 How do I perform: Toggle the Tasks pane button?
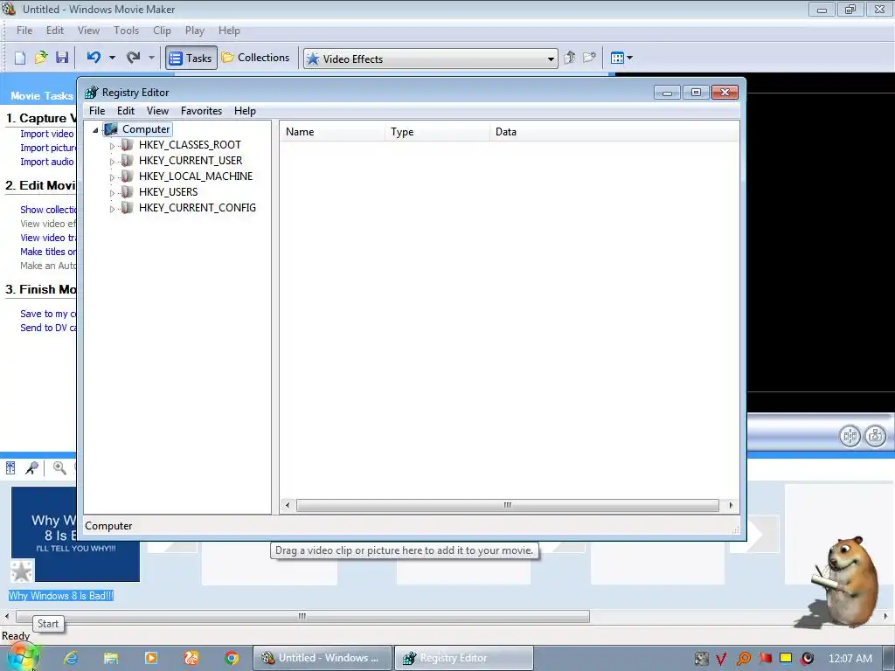(191, 58)
